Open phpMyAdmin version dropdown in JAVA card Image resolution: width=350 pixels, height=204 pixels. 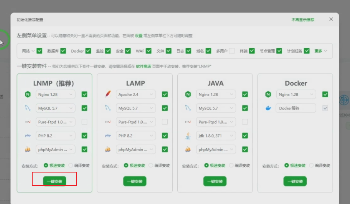(216, 149)
